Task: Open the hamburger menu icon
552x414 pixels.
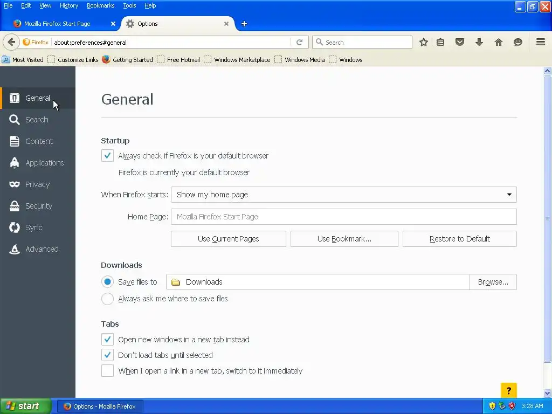Action: (541, 42)
